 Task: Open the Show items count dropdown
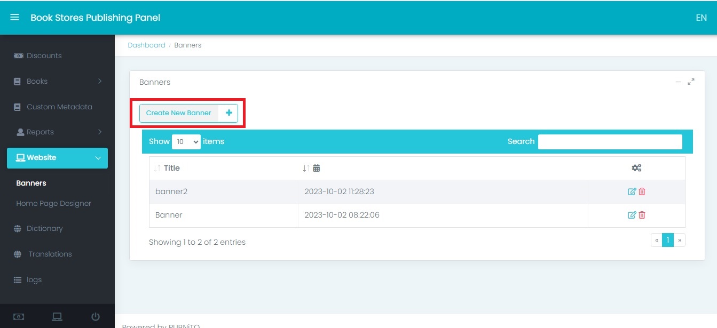(x=186, y=142)
